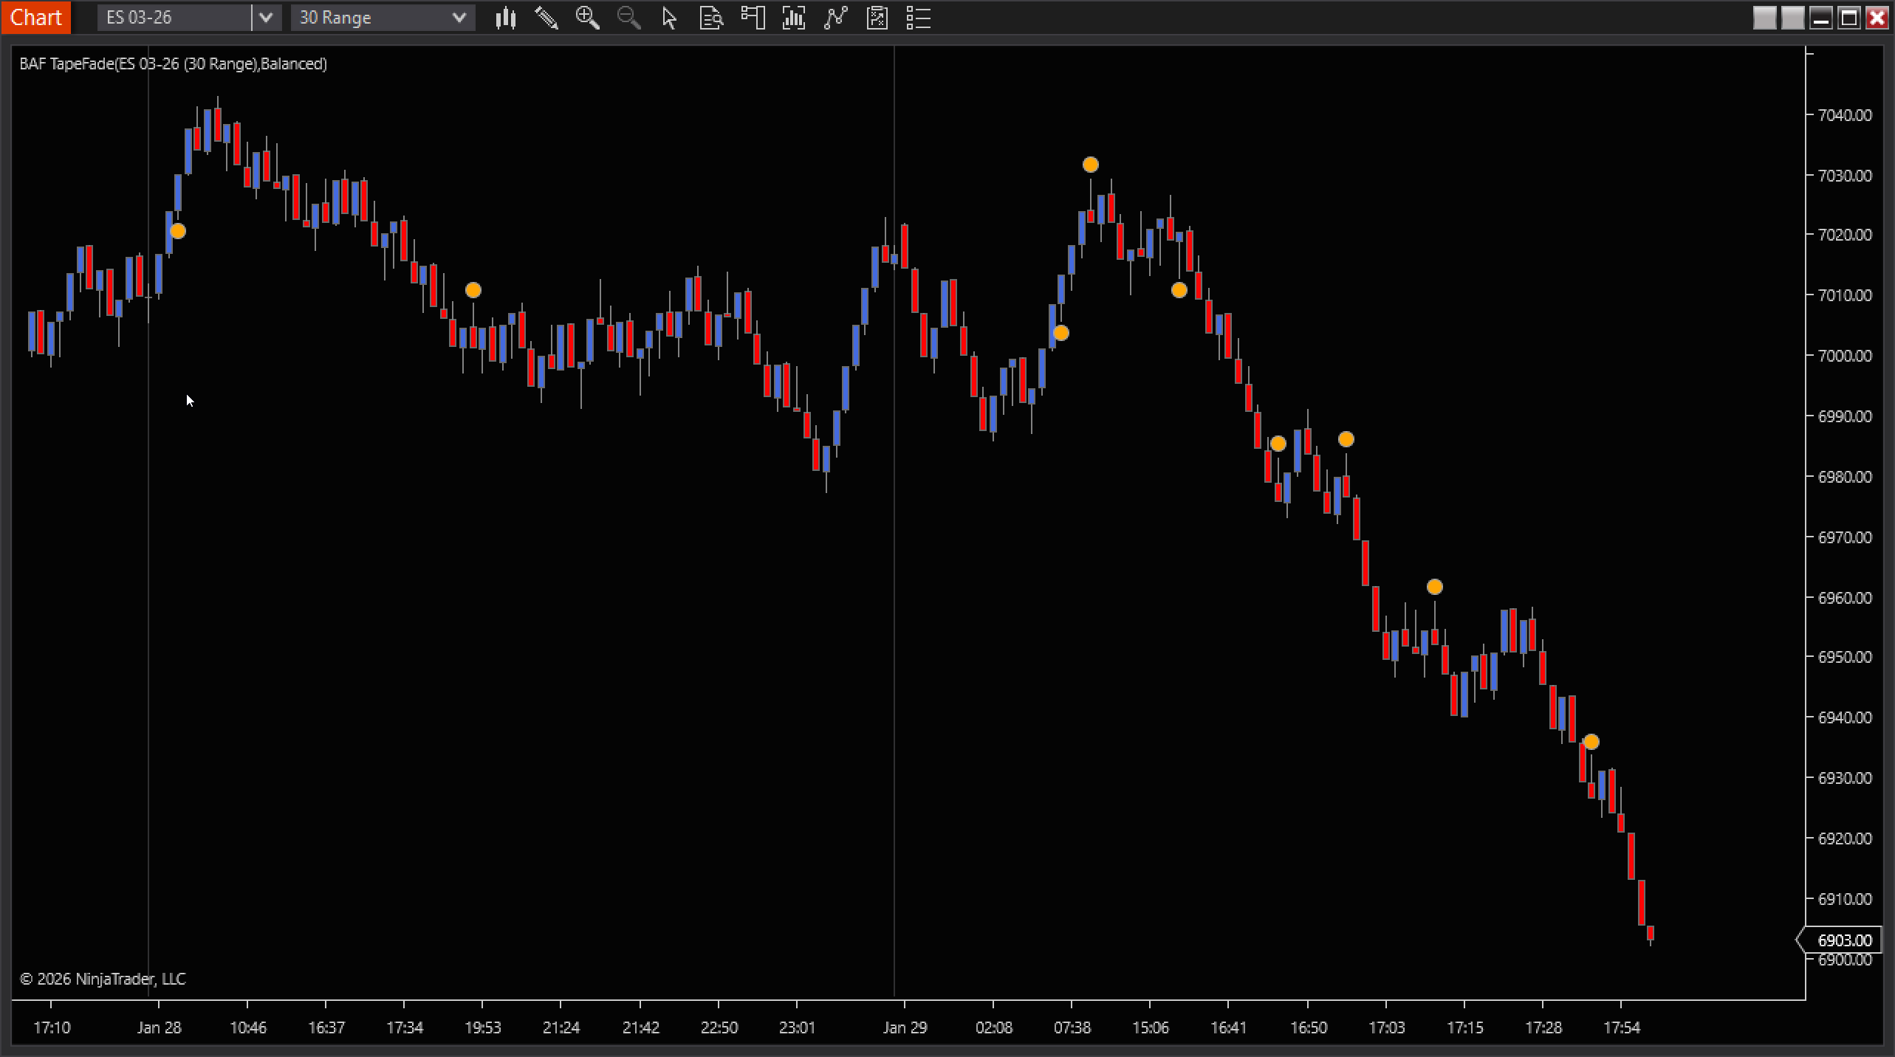Open the data box document icon

pyautogui.click(x=711, y=18)
